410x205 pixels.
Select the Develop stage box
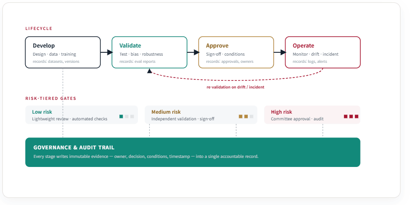pyautogui.click(x=63, y=52)
